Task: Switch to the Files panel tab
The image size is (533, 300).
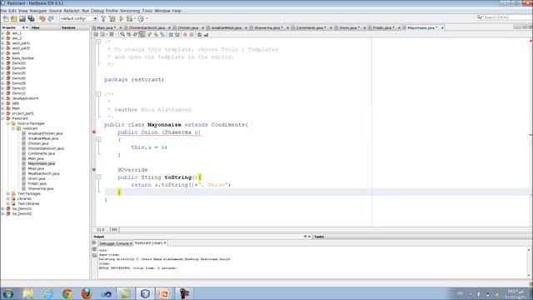Action: coord(36,27)
